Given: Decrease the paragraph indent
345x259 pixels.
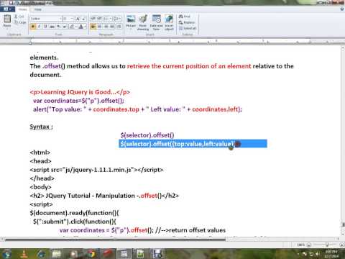Looking at the screenshot, I should (x=93, y=19).
